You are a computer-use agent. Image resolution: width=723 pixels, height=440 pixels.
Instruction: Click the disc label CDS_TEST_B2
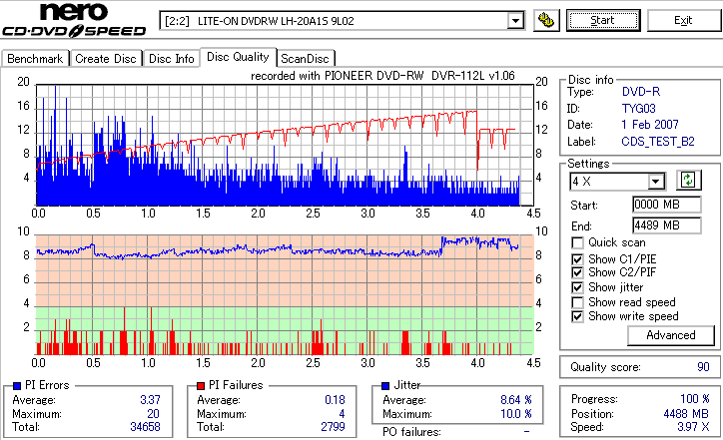(658, 142)
